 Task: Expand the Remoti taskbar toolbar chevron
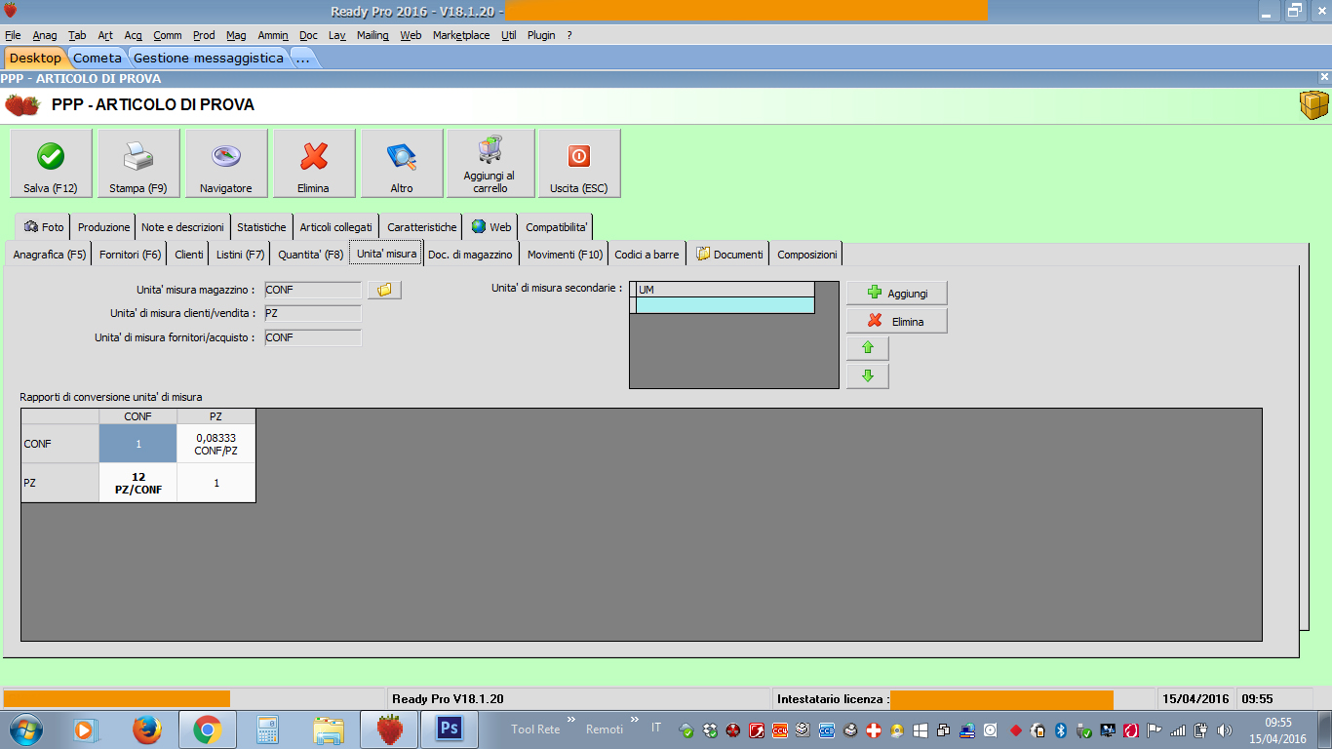coord(635,721)
